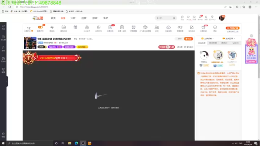Open the yin-yang avatar ranked user

(204, 55)
